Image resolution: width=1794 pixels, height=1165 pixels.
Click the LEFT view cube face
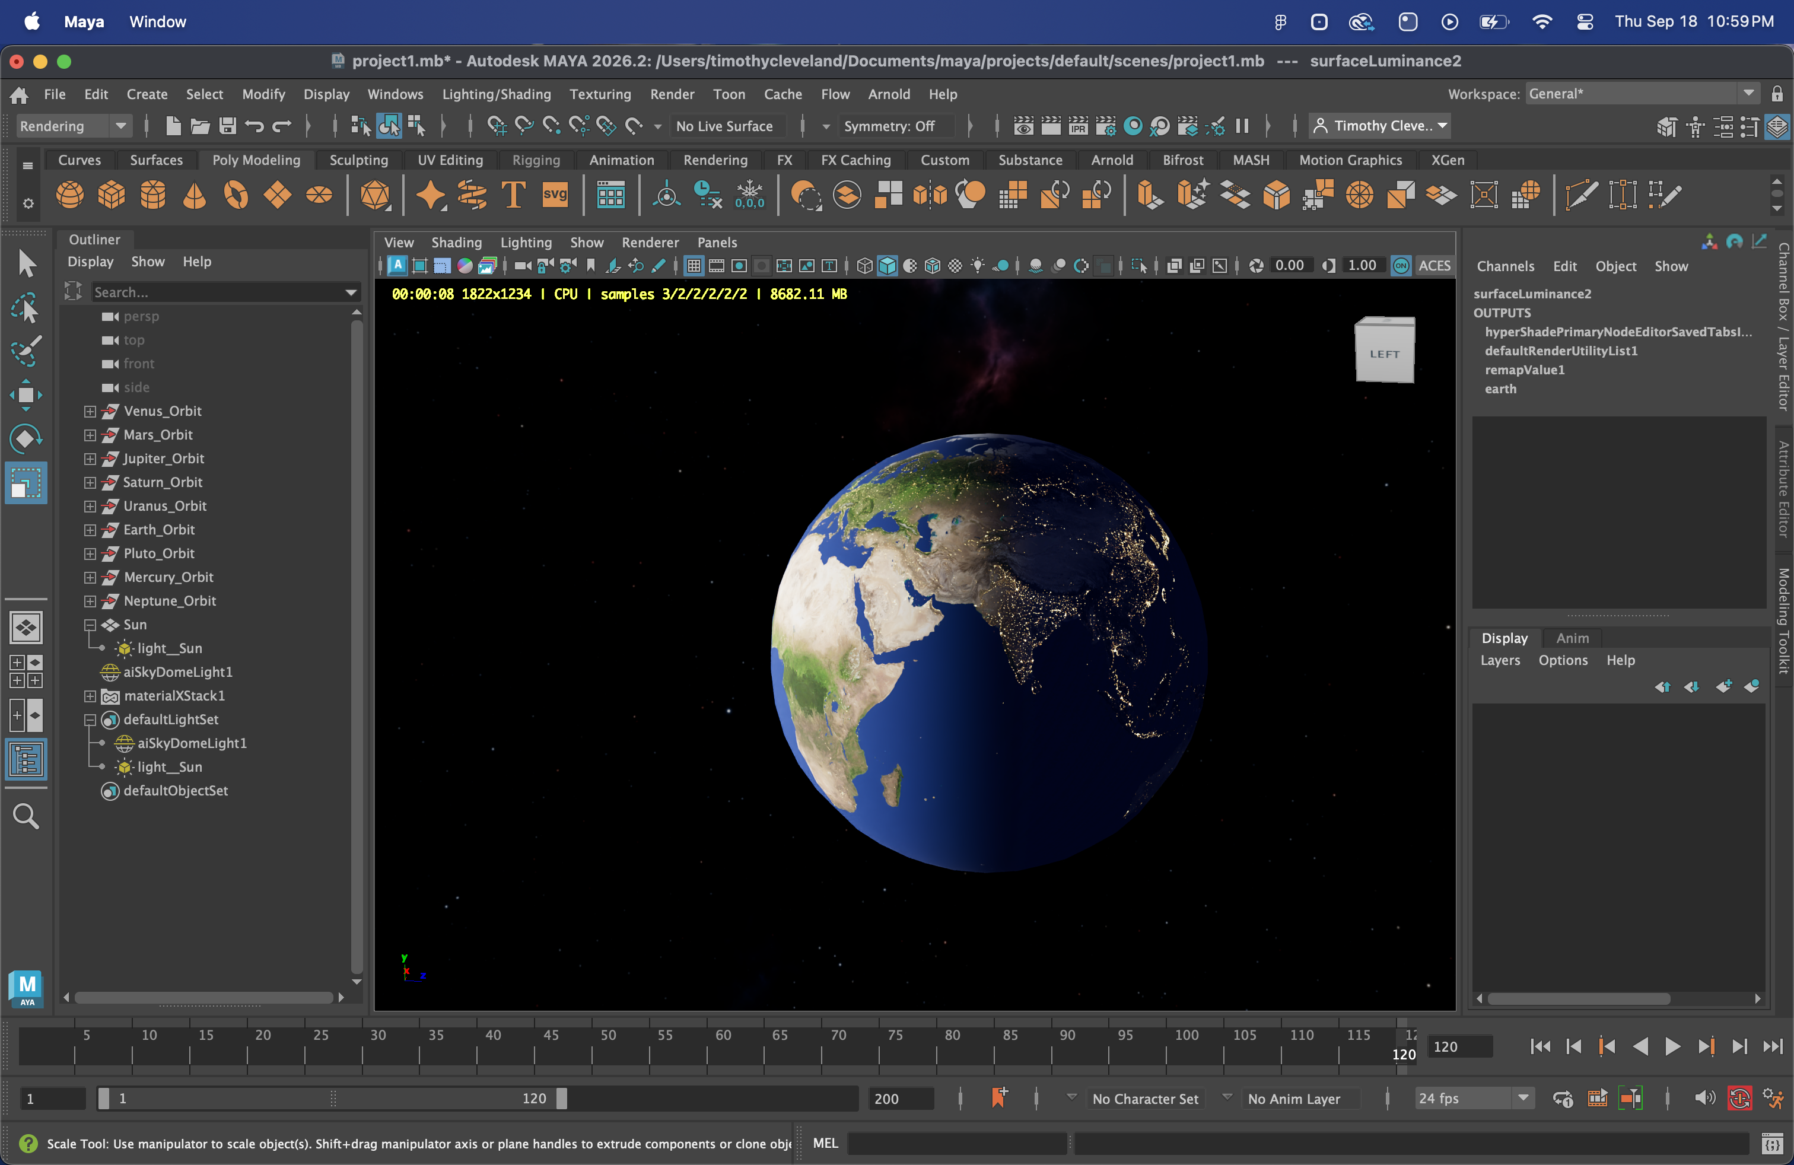(x=1384, y=354)
